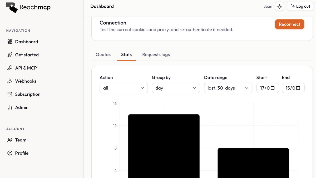Click the people icon beside Team
The width and height of the screenshot is (316, 178).
10,140
